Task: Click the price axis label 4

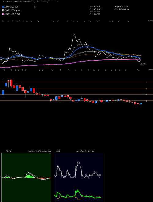Action: (146, 101)
